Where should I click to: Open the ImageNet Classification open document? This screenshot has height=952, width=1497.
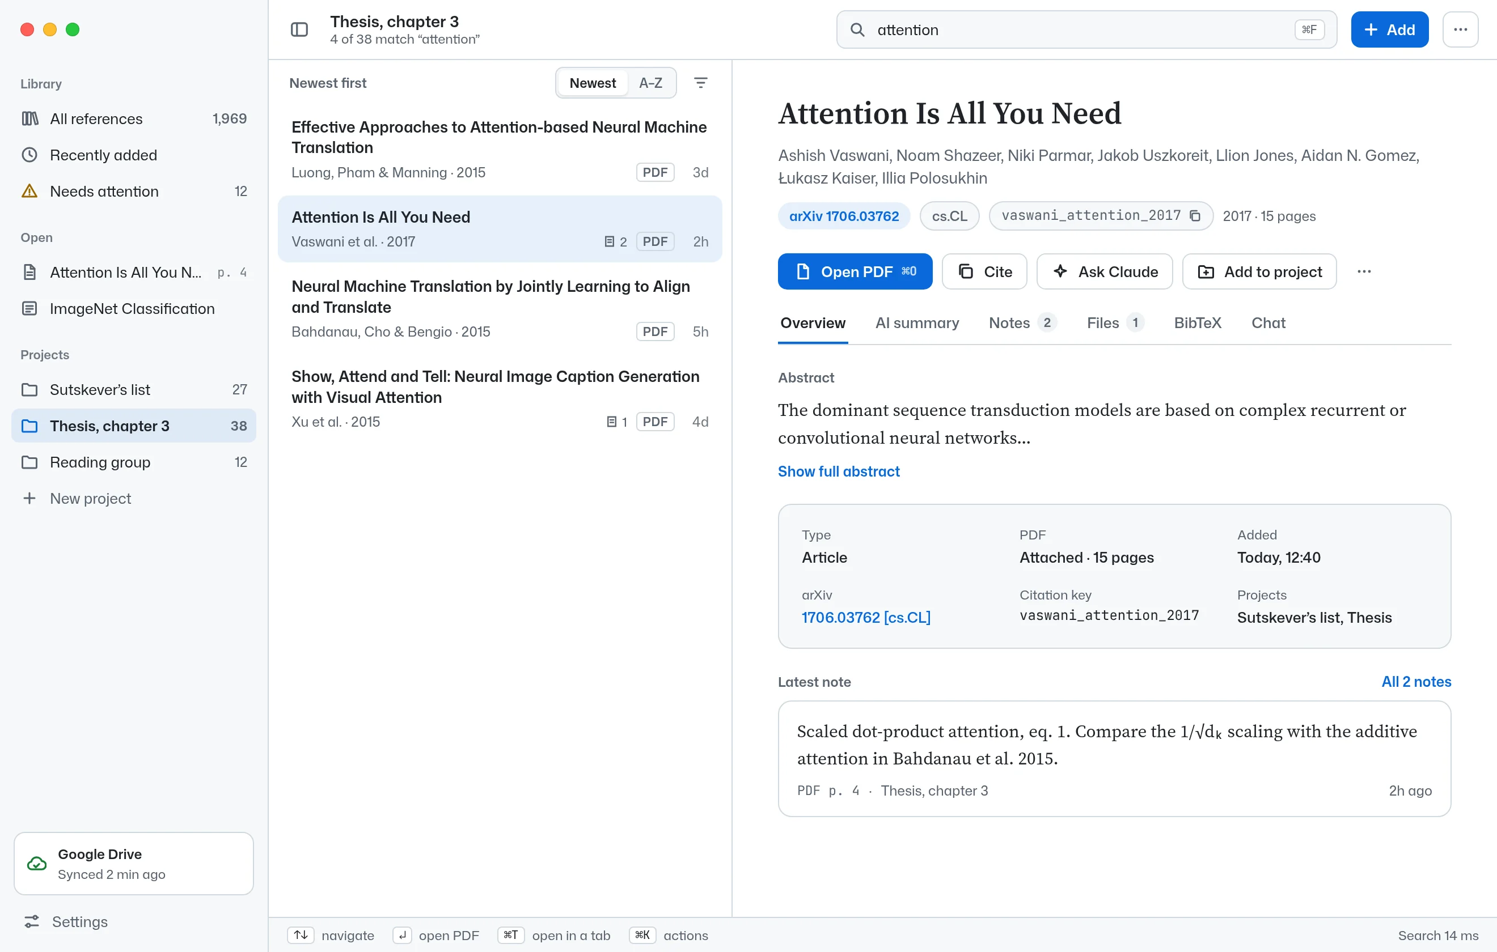coord(134,309)
